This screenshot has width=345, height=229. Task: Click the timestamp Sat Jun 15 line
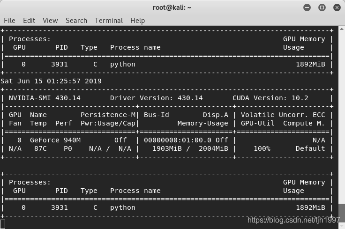click(51, 81)
